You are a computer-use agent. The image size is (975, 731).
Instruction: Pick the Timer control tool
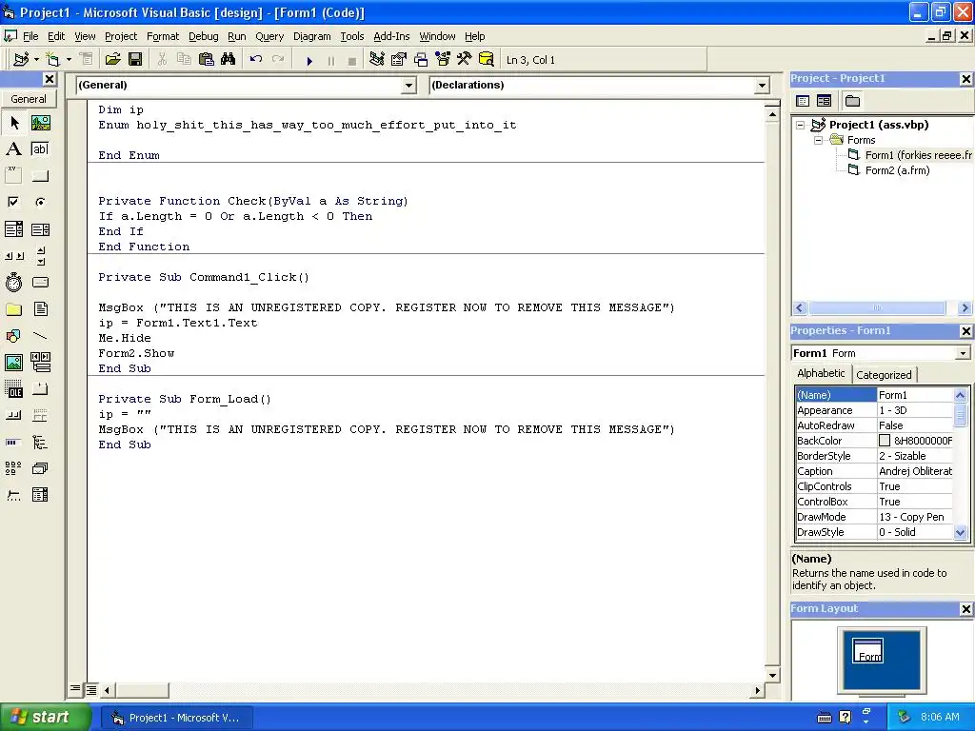pyautogui.click(x=13, y=282)
